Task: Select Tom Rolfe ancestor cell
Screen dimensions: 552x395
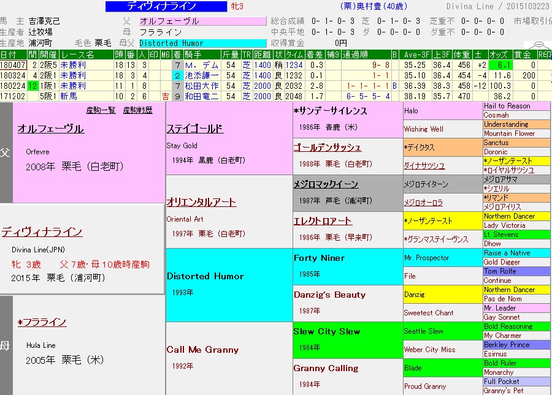Action: (x=516, y=271)
